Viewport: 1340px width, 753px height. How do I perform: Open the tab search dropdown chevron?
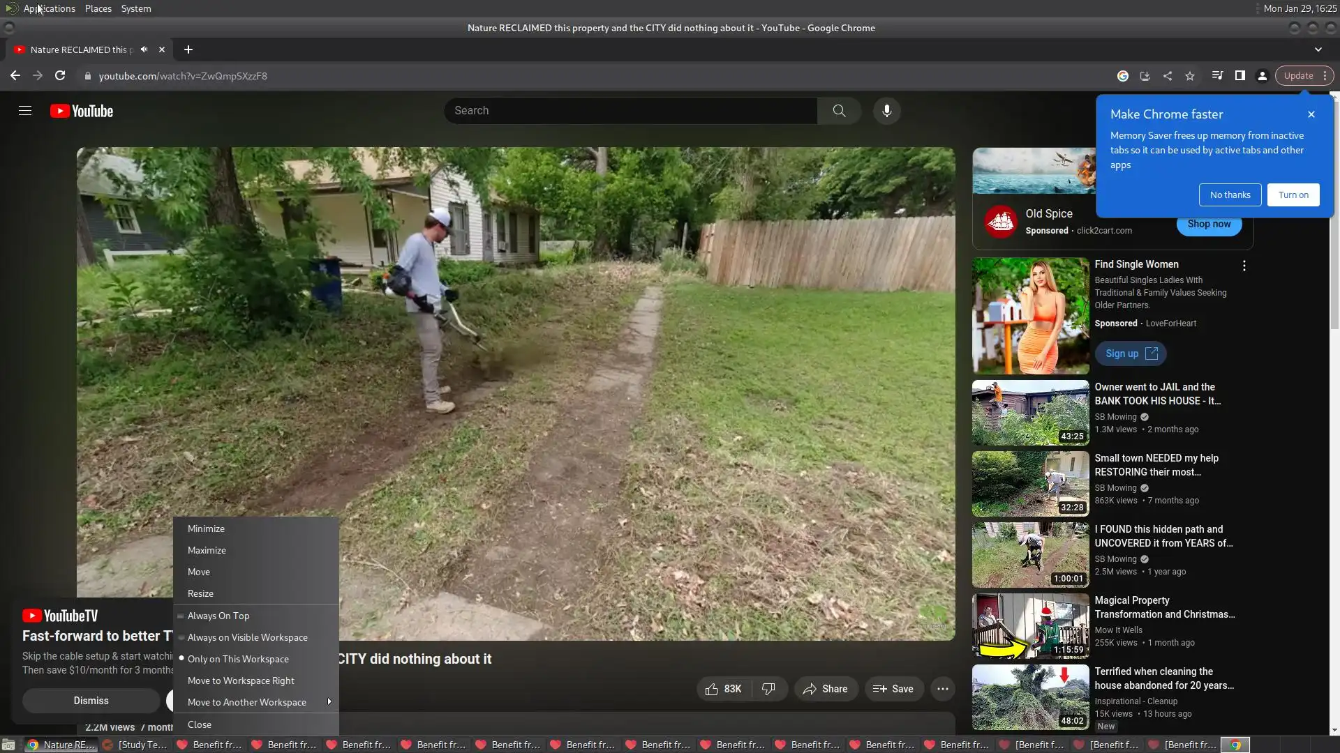(1318, 50)
